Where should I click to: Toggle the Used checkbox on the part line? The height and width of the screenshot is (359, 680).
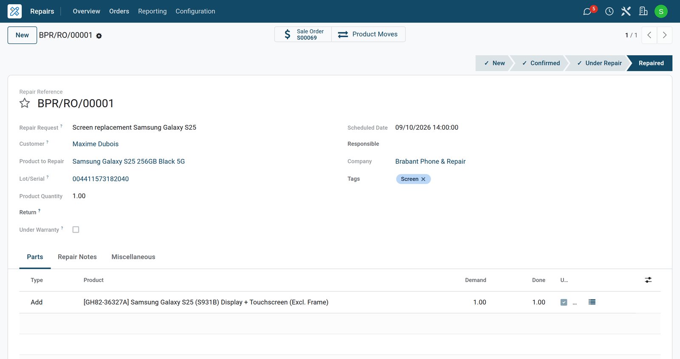(x=564, y=302)
